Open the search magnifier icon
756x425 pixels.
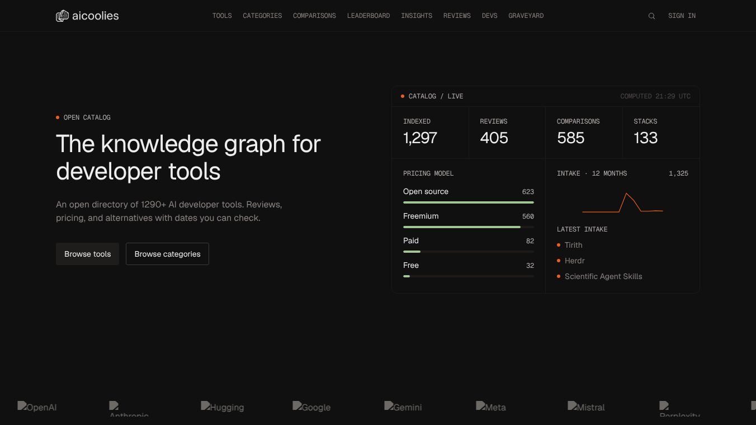click(x=651, y=16)
